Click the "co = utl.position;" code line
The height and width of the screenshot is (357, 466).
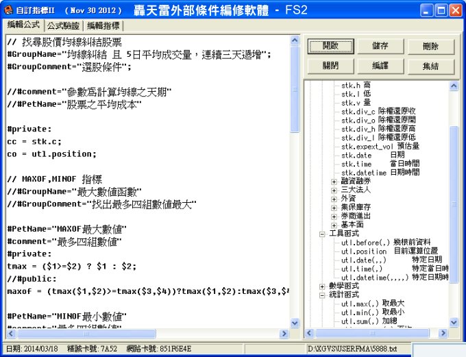pyautogui.click(x=51, y=154)
